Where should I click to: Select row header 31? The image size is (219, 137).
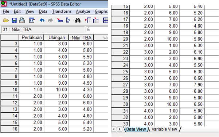click(x=120, y=111)
